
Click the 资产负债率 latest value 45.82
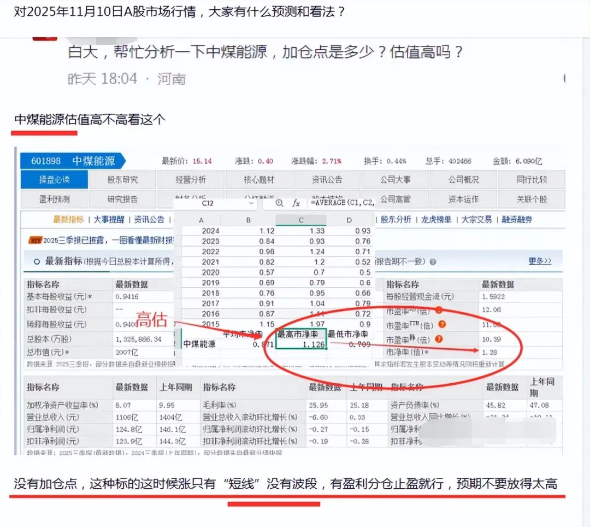tap(495, 405)
